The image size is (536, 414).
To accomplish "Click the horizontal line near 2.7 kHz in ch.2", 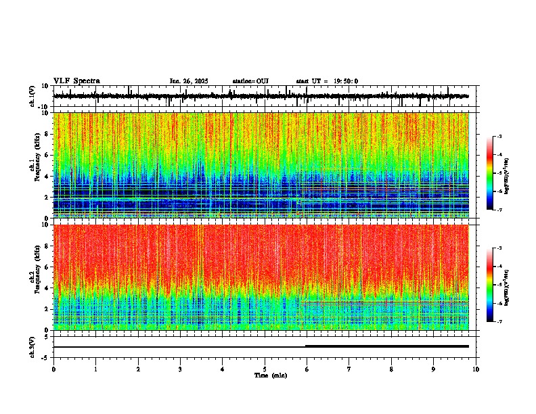I will click(x=385, y=302).
